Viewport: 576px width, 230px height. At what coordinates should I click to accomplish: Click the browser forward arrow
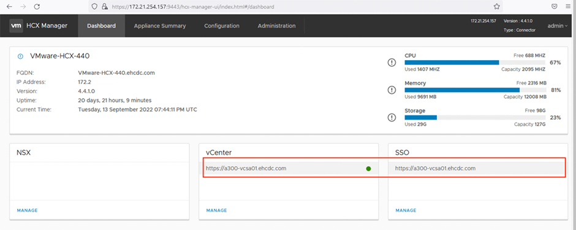[23, 7]
